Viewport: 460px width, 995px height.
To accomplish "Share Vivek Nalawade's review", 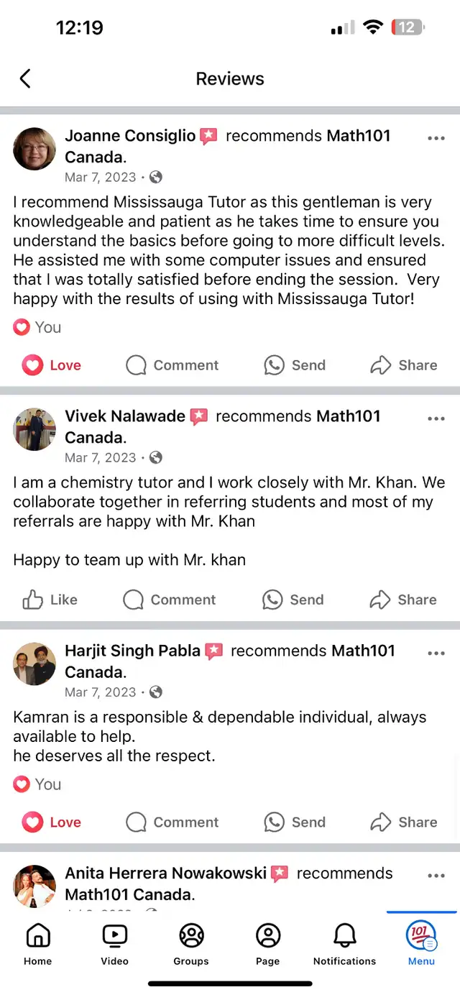I will click(x=402, y=600).
